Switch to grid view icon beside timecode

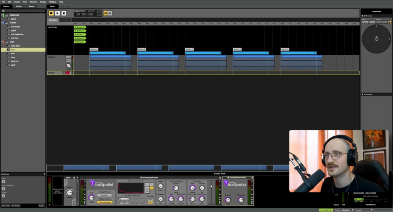110,13
